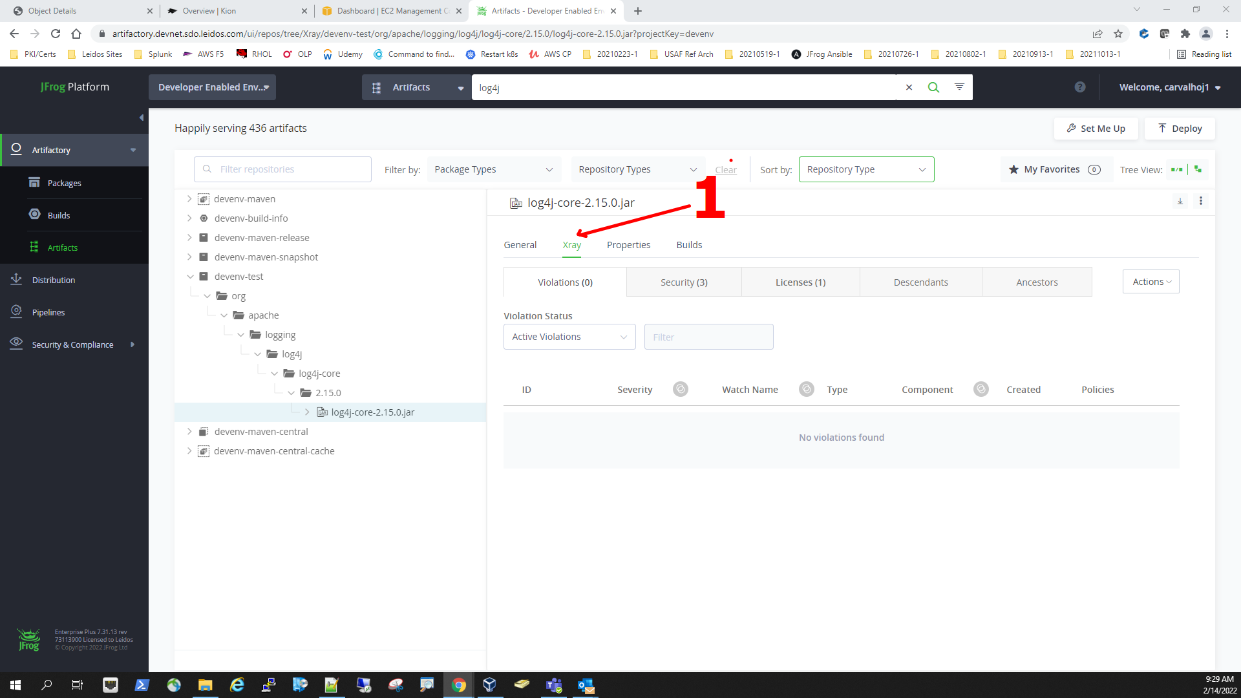The image size is (1241, 698).
Task: Open the Developer Enabled Env project dropdown
Action: (212, 87)
